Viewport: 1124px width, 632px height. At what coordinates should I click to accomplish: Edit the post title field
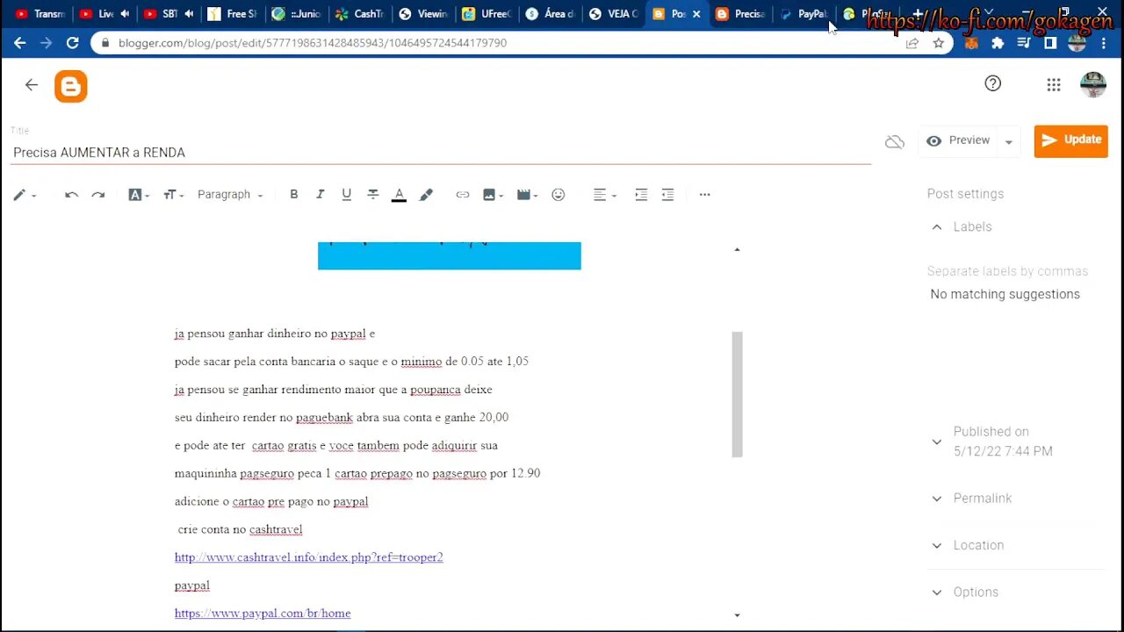point(442,153)
